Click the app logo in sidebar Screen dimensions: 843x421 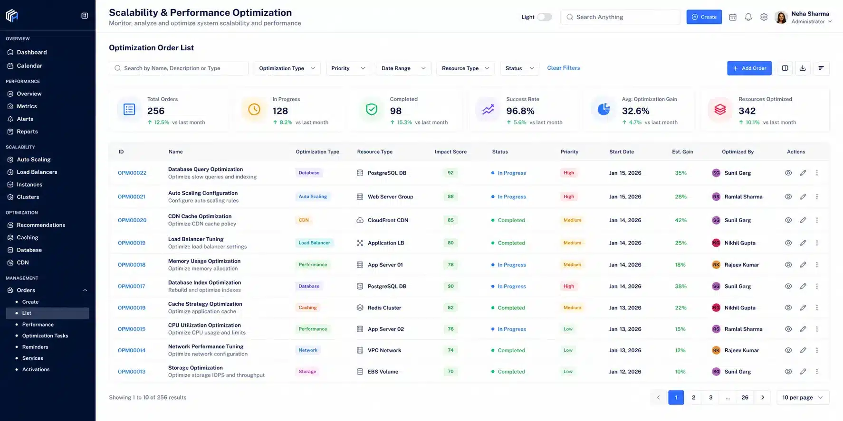point(12,16)
